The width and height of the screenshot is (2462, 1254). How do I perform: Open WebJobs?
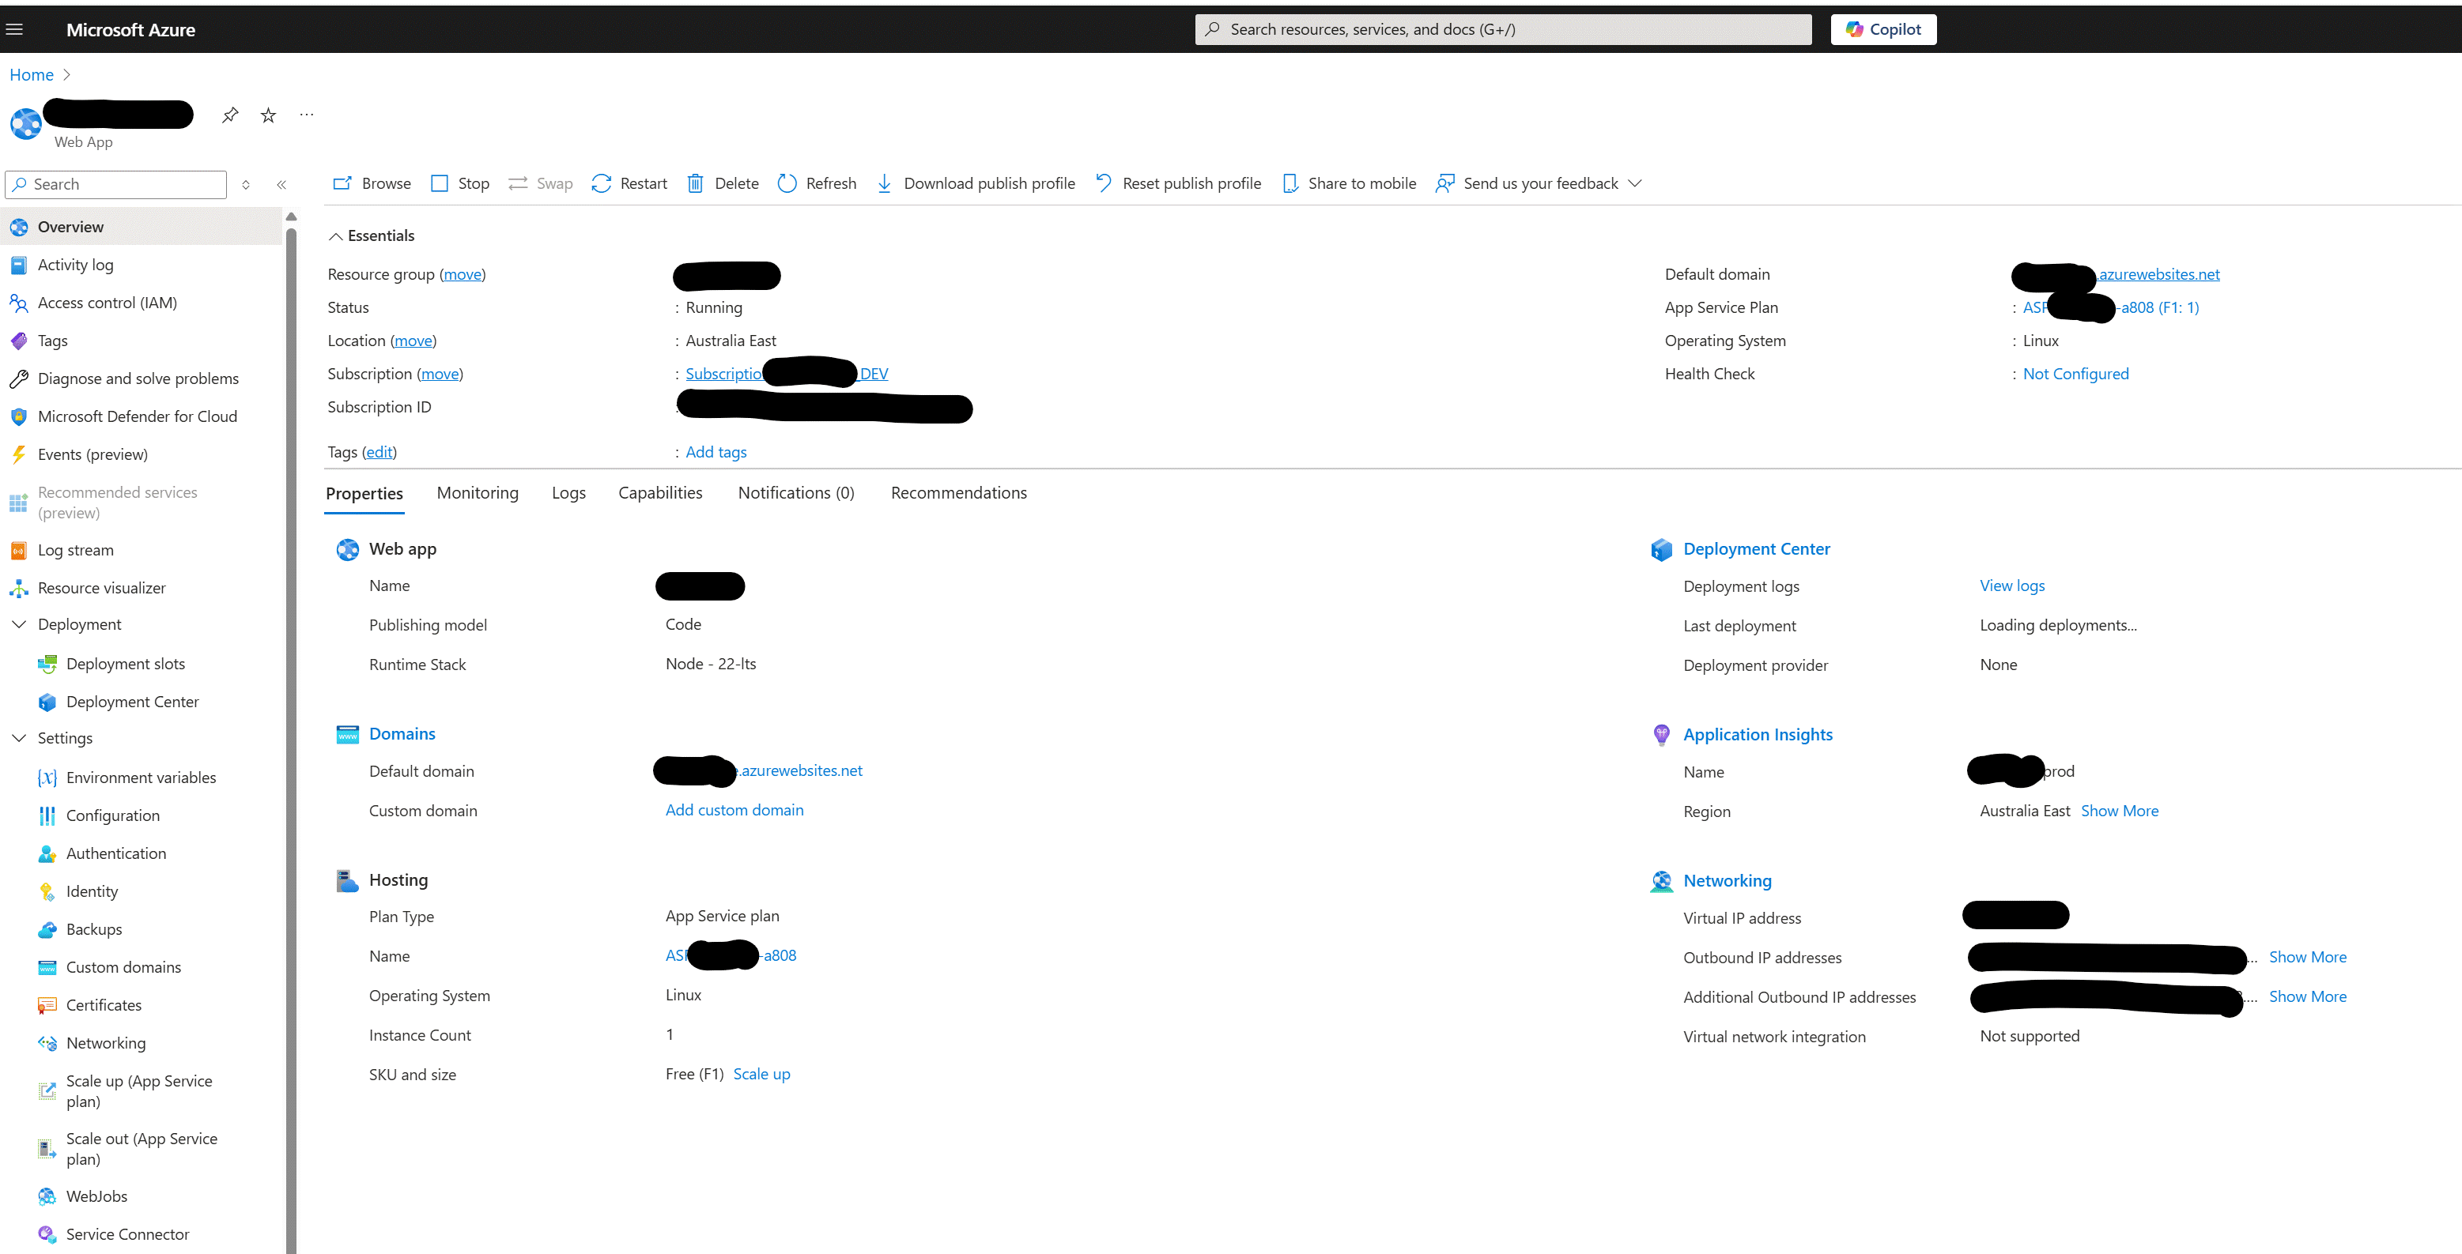(x=96, y=1196)
